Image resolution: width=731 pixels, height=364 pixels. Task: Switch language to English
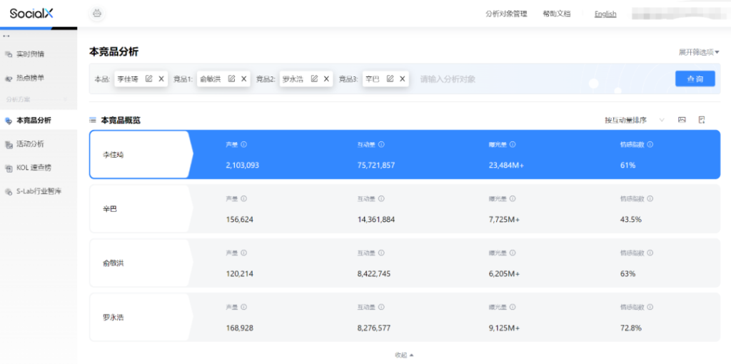tap(605, 14)
